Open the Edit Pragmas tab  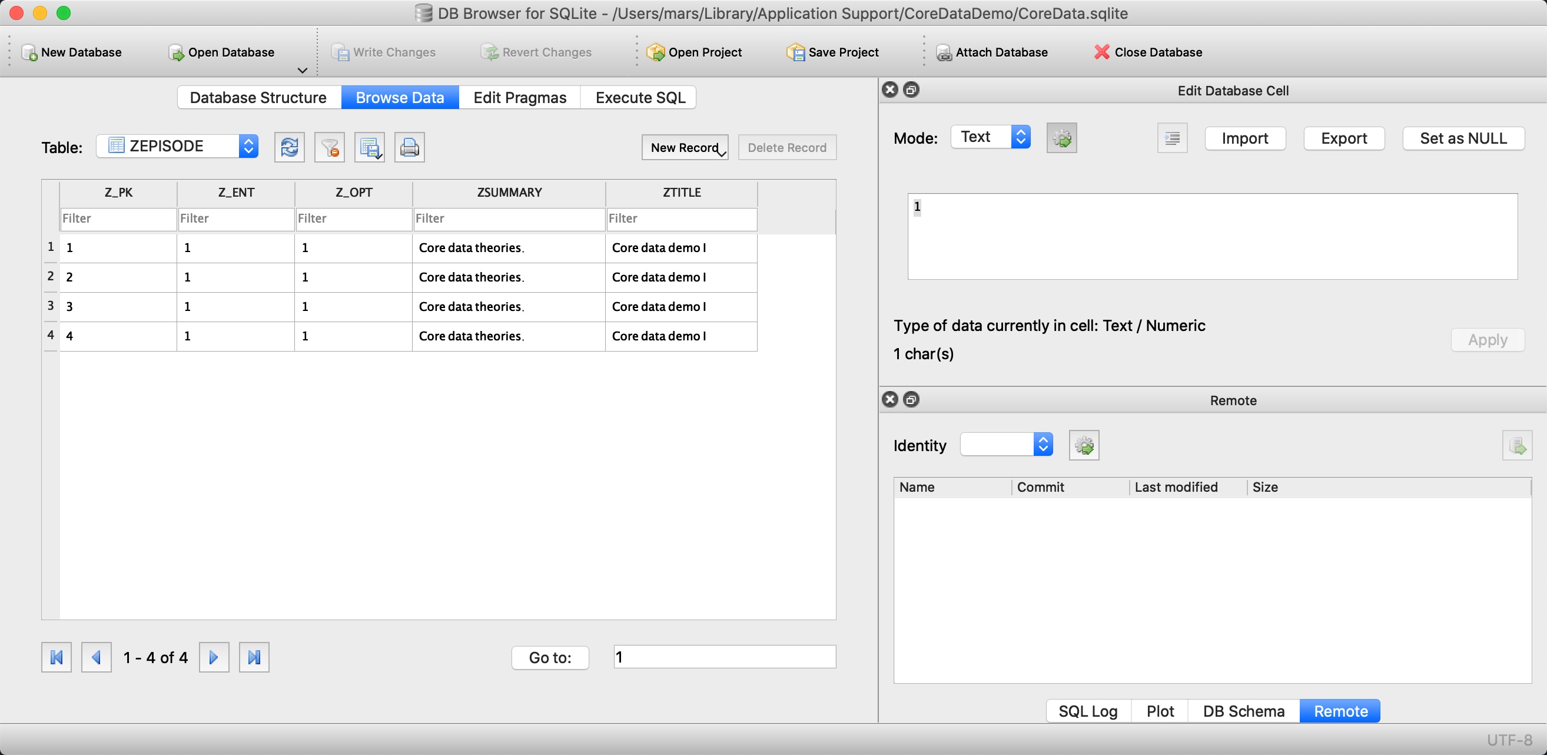(520, 97)
